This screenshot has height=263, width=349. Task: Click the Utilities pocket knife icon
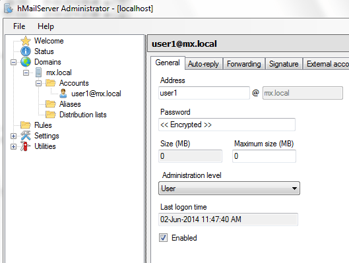pos(25,146)
